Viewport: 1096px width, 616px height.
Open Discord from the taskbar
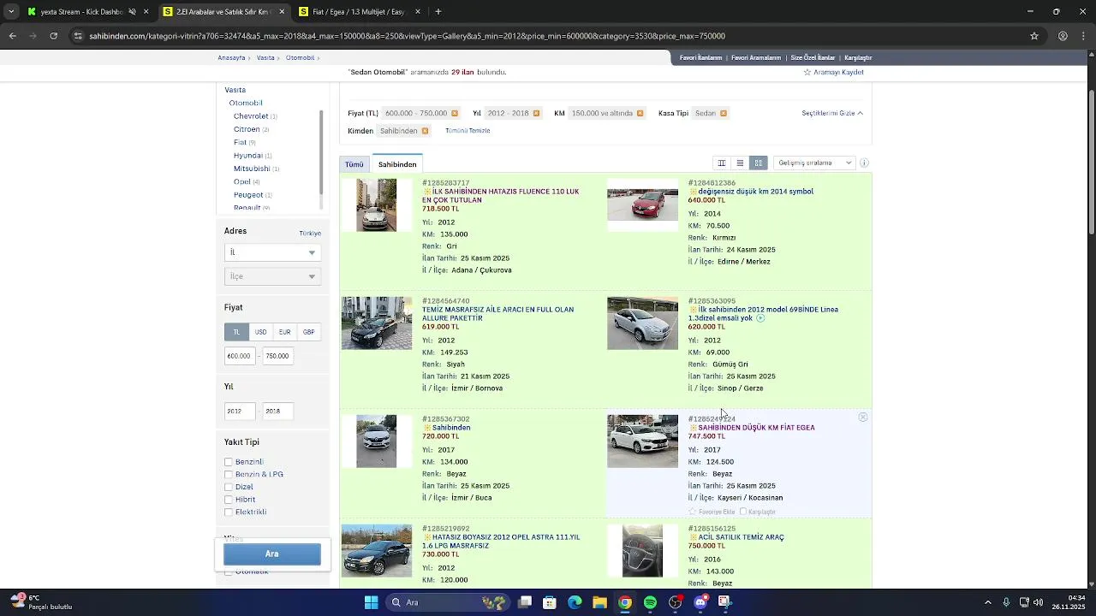[x=700, y=602]
